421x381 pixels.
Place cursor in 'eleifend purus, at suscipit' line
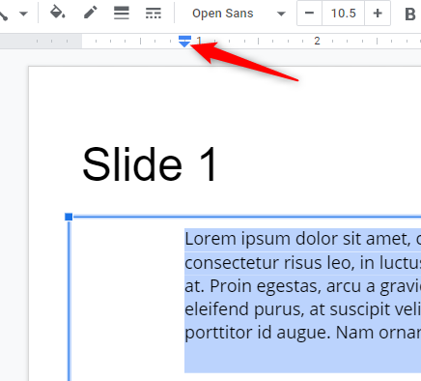[x=302, y=309]
